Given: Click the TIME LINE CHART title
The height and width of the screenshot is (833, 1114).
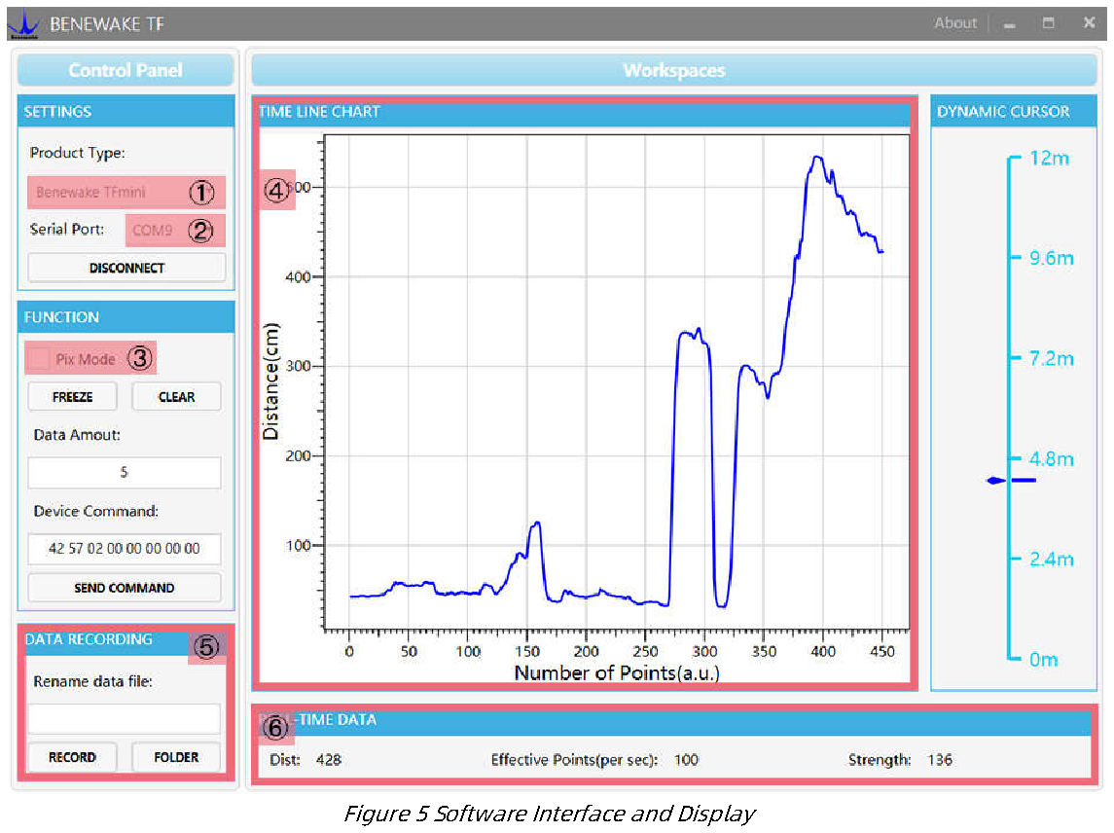Looking at the screenshot, I should coord(320,112).
